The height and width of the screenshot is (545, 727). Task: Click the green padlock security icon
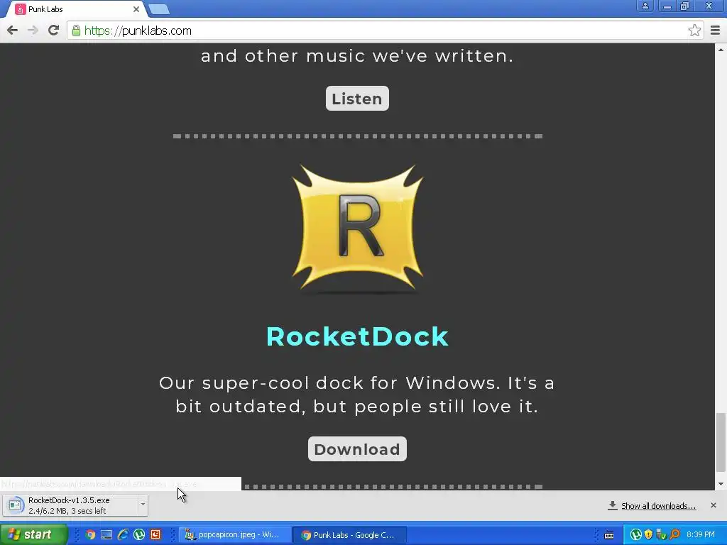click(76, 31)
